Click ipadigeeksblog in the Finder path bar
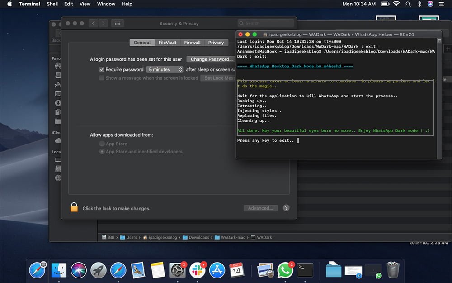This screenshot has height=283, width=452. pos(160,237)
